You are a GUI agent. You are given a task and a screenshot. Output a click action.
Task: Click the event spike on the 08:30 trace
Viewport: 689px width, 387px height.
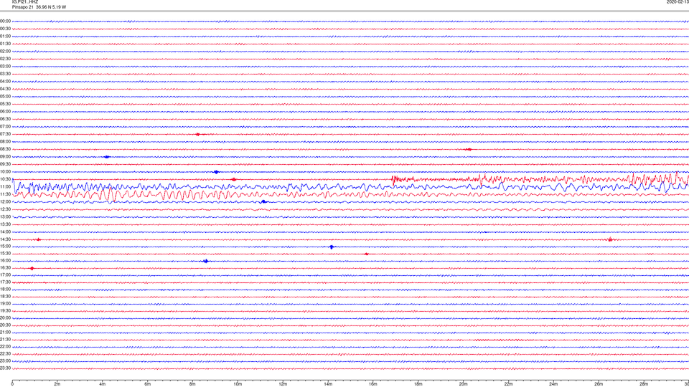(x=469, y=149)
